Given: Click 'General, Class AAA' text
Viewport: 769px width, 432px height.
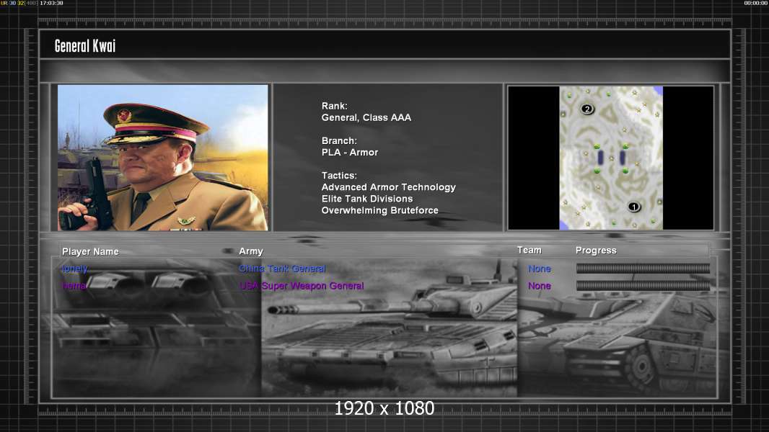Looking at the screenshot, I should 366,118.
